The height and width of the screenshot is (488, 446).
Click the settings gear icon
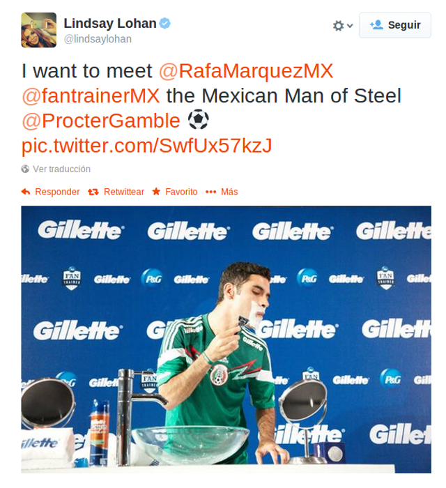click(x=338, y=26)
